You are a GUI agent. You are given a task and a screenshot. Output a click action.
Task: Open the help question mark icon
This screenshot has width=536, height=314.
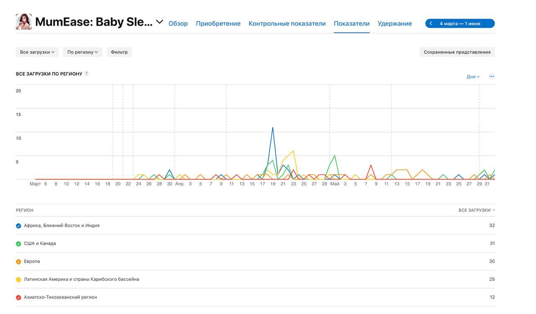[x=87, y=73]
